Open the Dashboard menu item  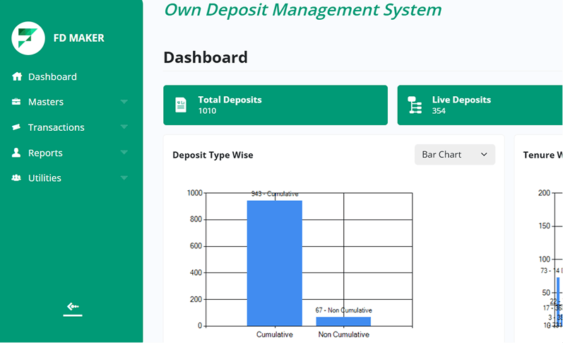pyautogui.click(x=52, y=76)
